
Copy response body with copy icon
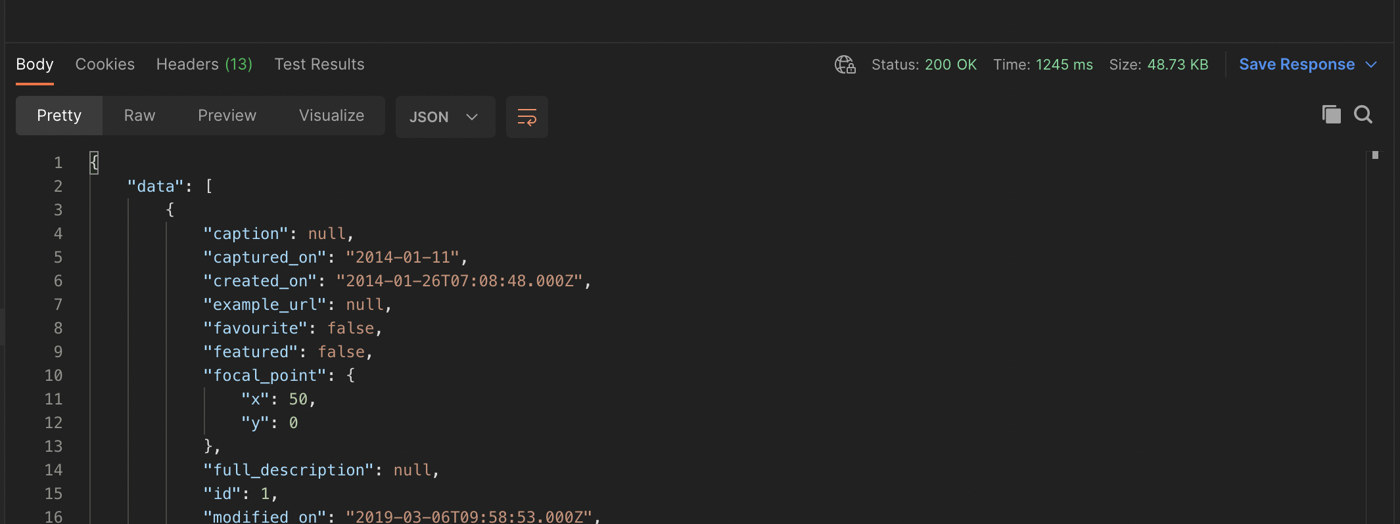(1331, 114)
